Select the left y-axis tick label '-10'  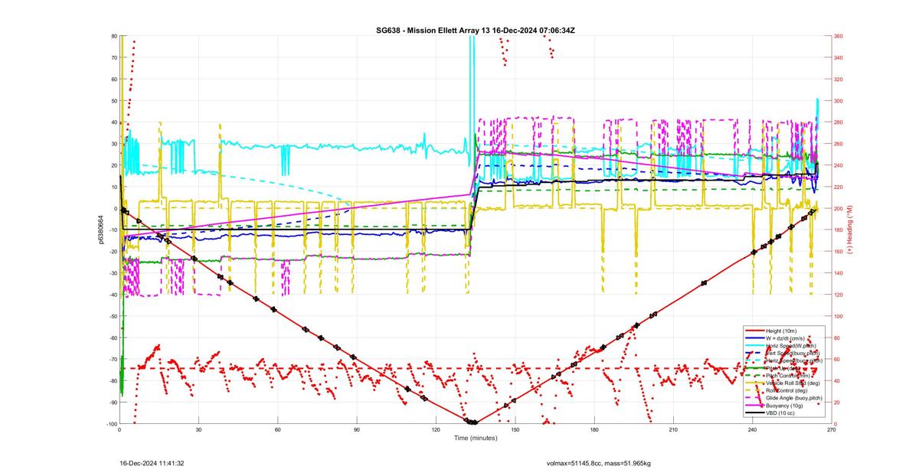(113, 230)
